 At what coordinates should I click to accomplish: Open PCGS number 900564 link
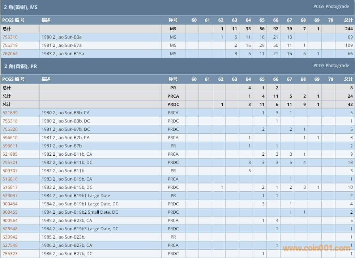(10, 221)
